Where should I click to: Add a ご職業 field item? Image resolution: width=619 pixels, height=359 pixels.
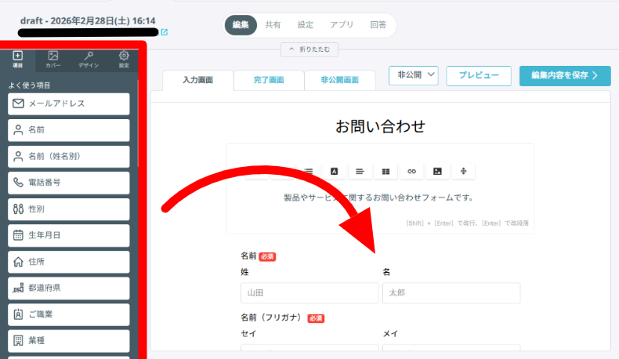69,314
